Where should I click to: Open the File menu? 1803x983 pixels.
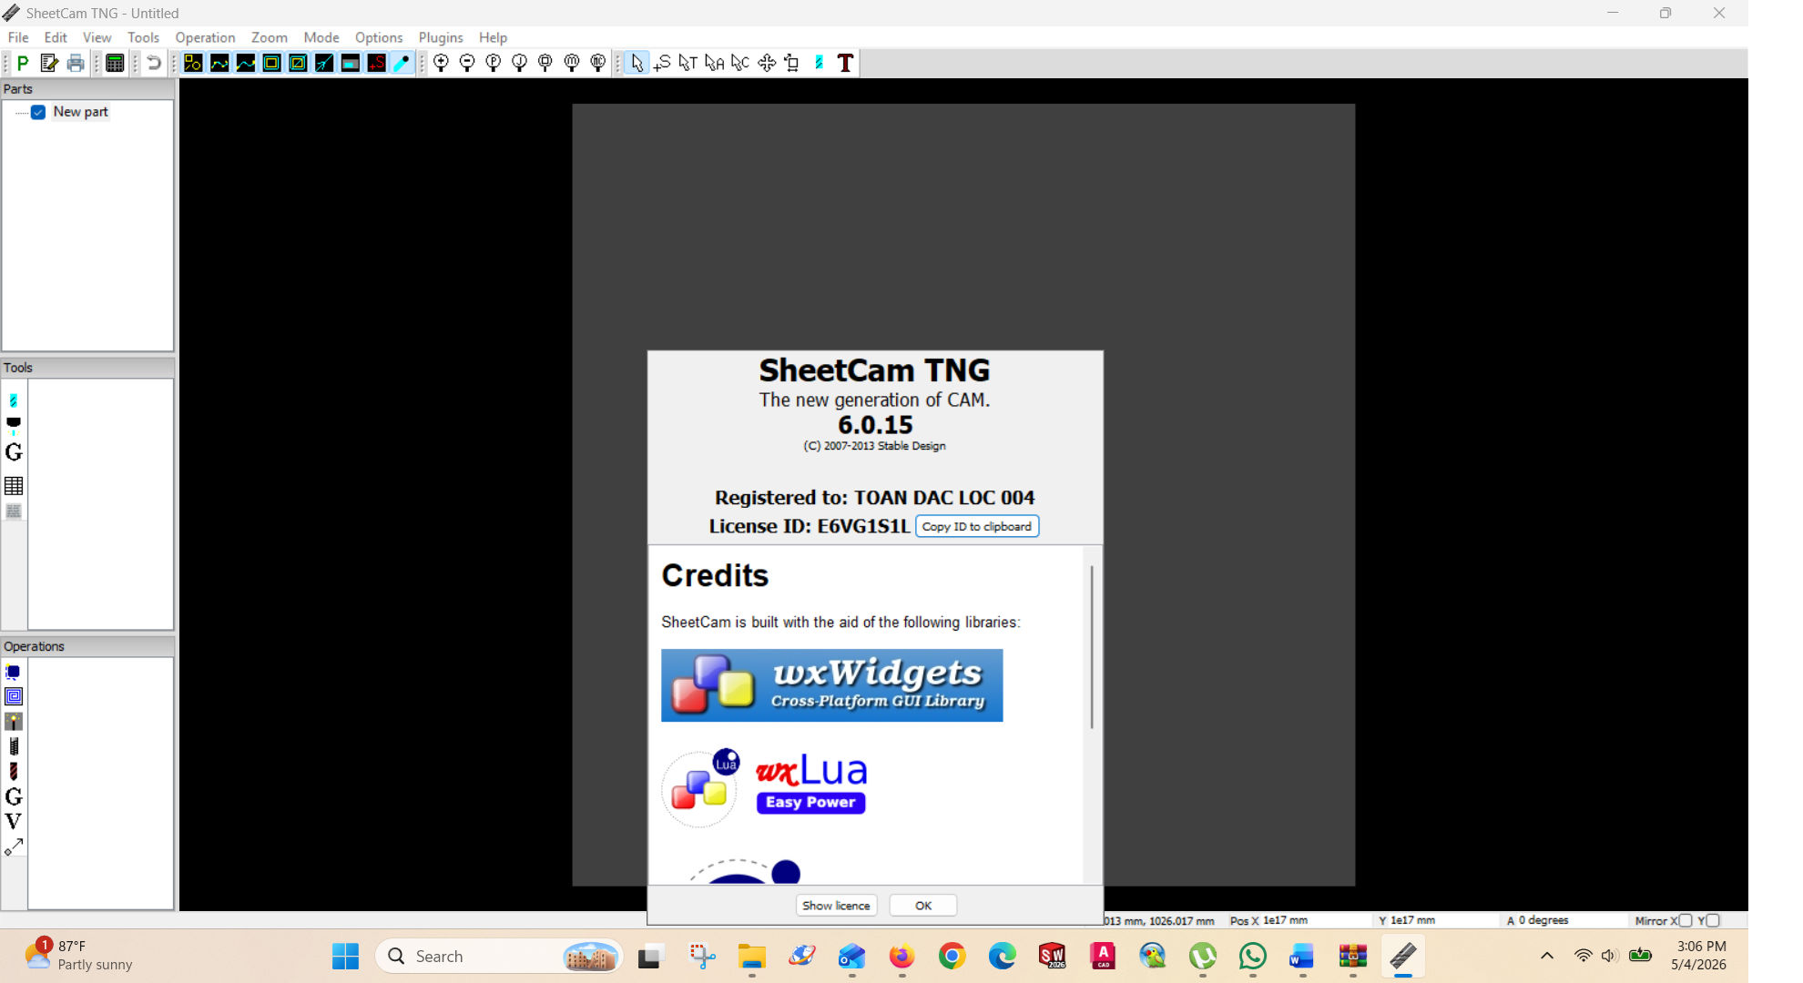click(18, 37)
